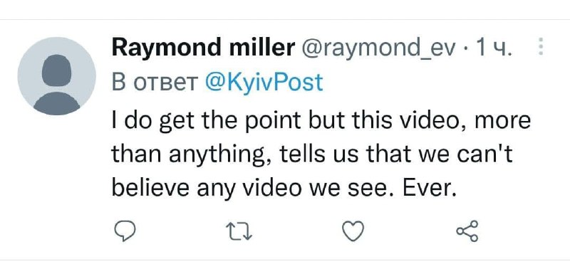Like the tweet with the heart icon
Screen dimensions: 570x269
click(353, 231)
